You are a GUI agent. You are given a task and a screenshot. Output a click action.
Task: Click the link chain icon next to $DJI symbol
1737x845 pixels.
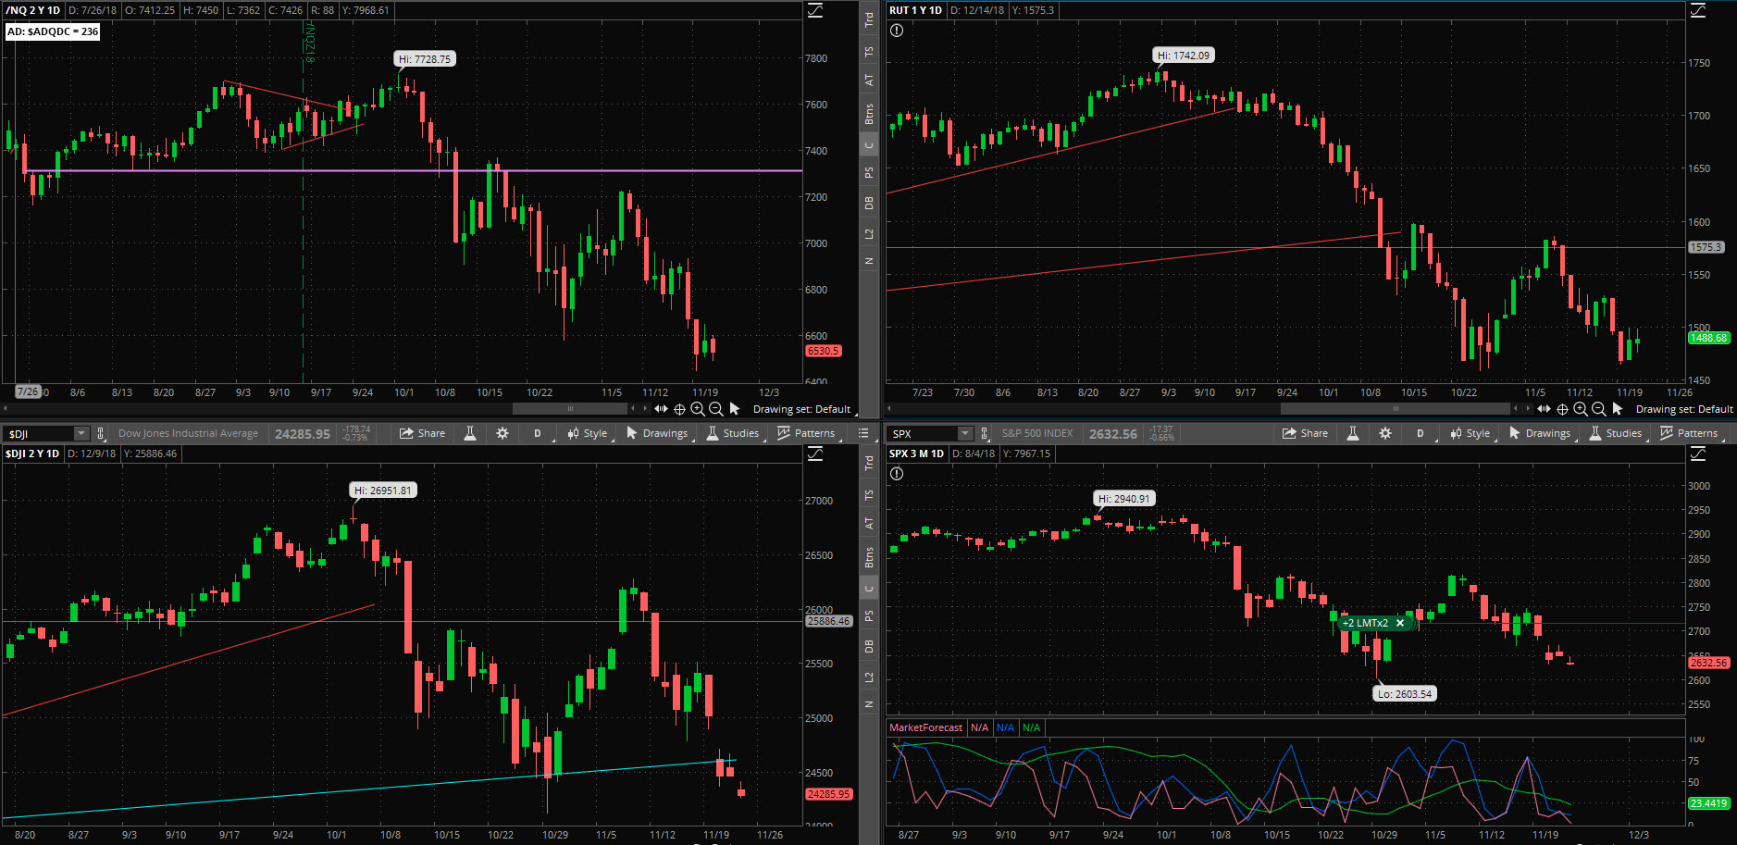pyautogui.click(x=101, y=433)
